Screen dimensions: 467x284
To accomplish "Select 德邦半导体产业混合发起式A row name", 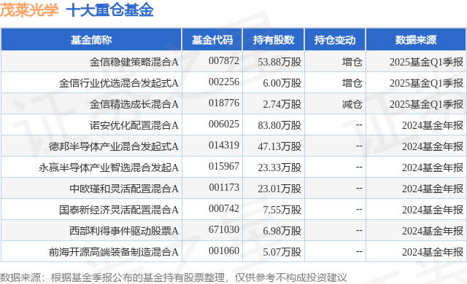I will (114, 146).
